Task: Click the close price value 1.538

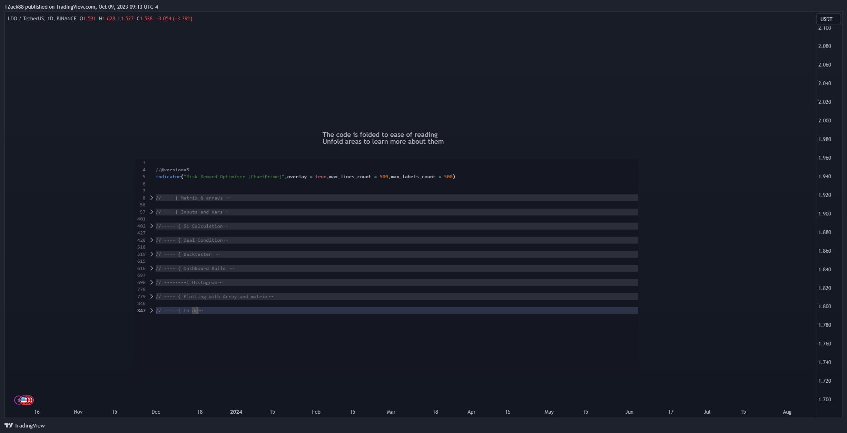Action: pyautogui.click(x=146, y=19)
